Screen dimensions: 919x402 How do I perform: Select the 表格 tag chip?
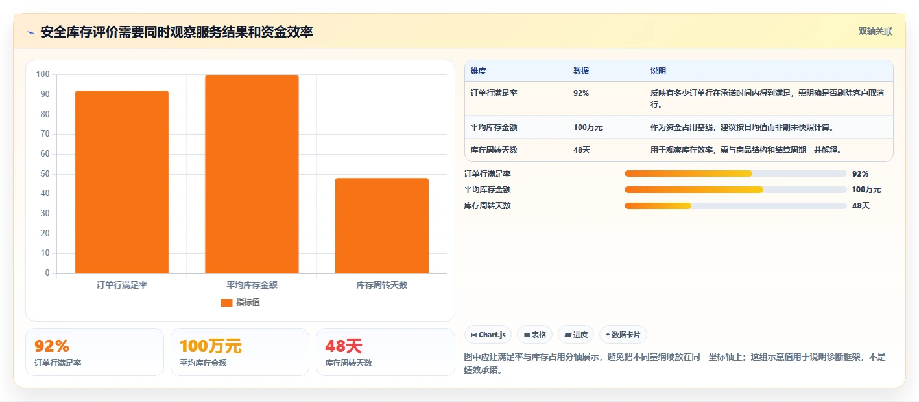(x=534, y=335)
